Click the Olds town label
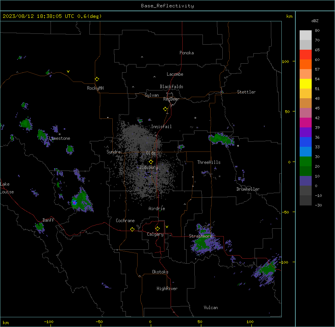The image size is (335, 327). 151,153
